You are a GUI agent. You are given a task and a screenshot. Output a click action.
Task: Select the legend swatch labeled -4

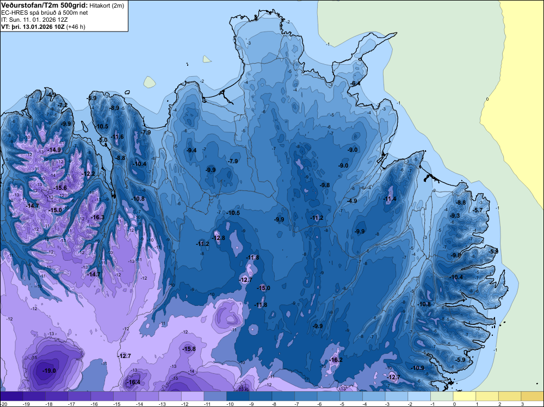(x=374, y=396)
